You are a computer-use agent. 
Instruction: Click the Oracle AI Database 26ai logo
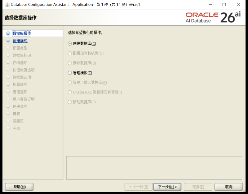coord(213,17)
